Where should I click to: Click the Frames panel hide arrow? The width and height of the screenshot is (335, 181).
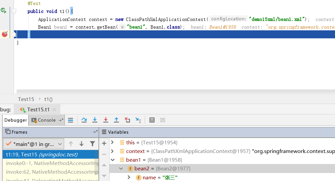click(x=95, y=132)
